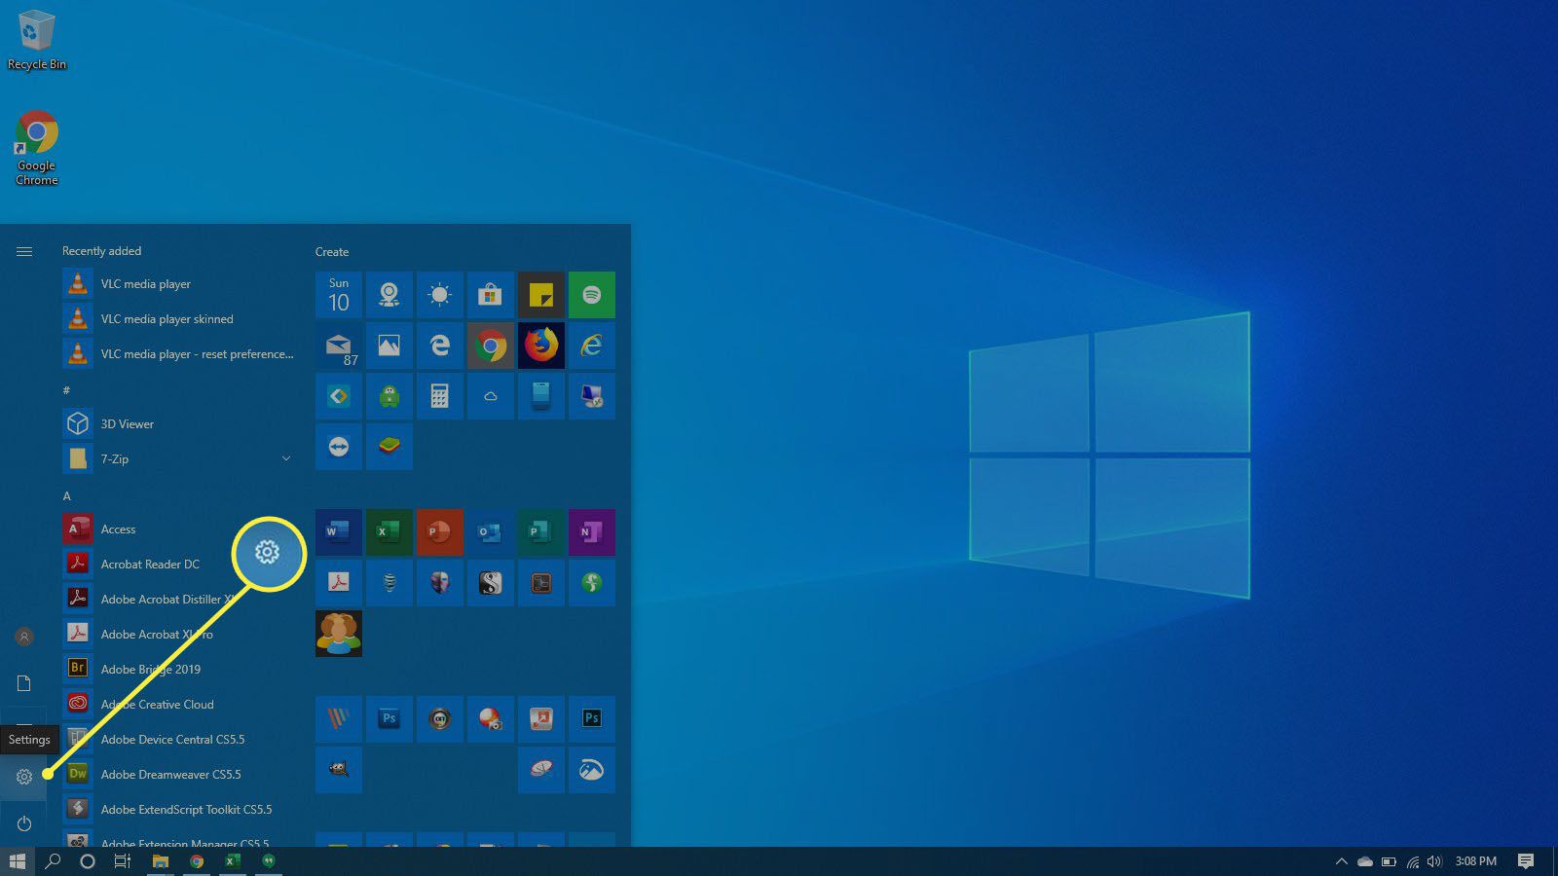
Task: Expand the 7-Zip folder chevron
Action: (286, 458)
